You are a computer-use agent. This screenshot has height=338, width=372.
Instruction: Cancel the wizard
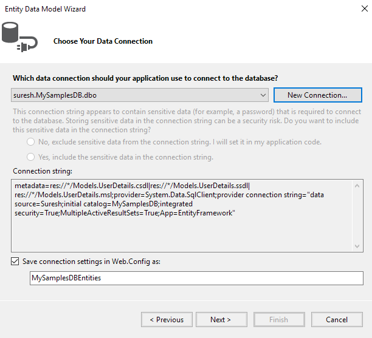tap(337, 320)
